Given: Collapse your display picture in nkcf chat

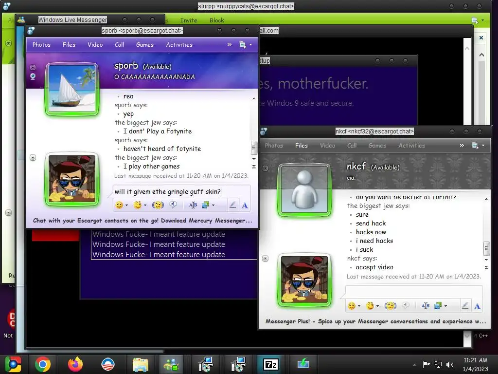Looking at the screenshot, I should pyautogui.click(x=266, y=259).
